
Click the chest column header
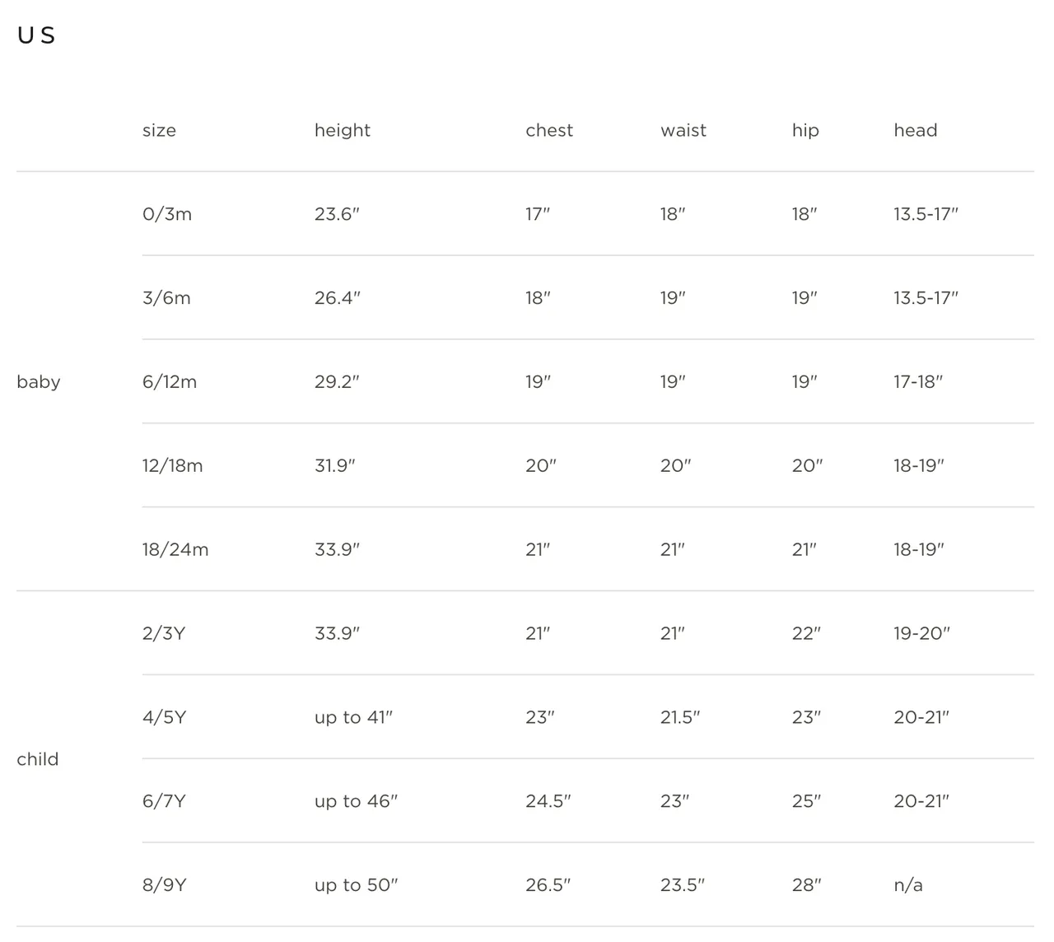click(x=549, y=130)
